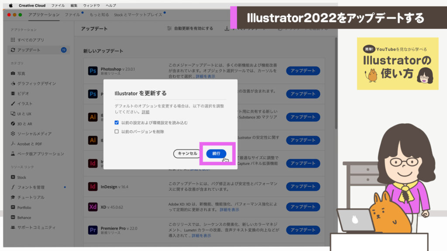Open the チュートリアル graduation cap icon

coord(13,197)
